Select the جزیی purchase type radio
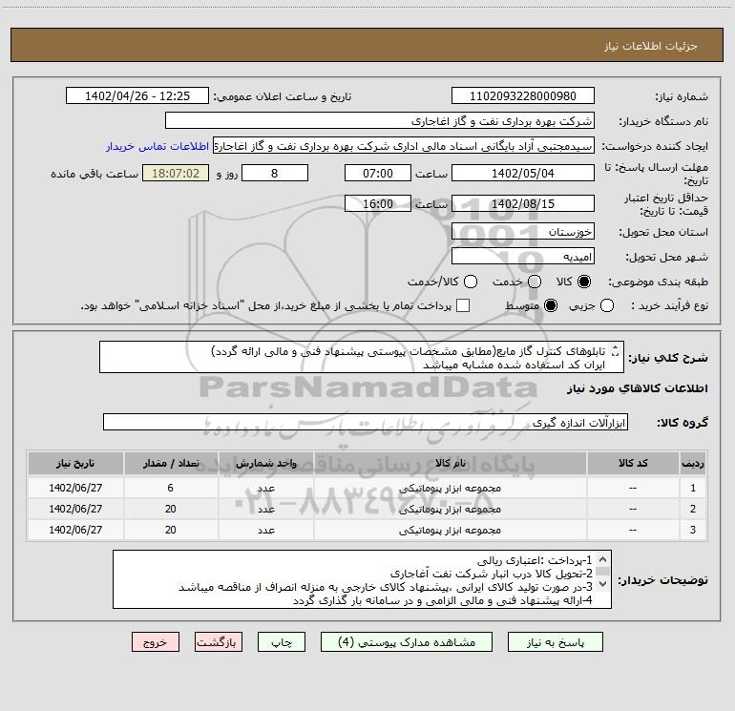This screenshot has height=711, width=735. 607,305
